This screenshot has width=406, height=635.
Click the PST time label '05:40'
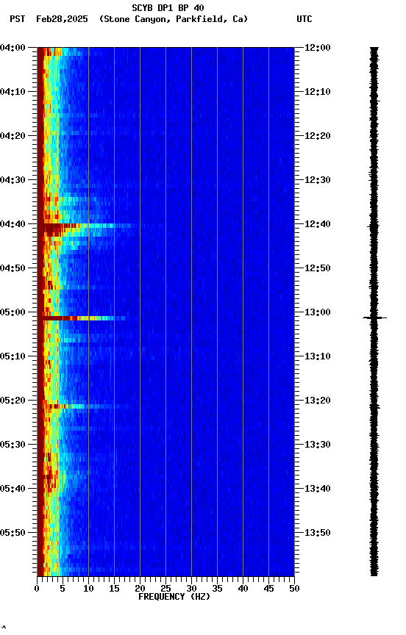(13, 489)
